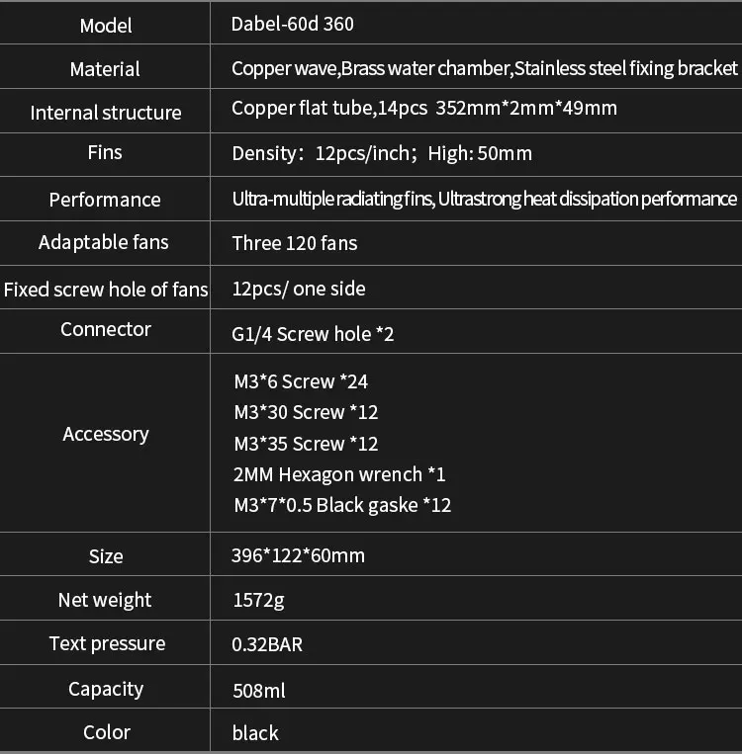
Task: Select the Copper flat tube specification text
Action: pyautogui.click(x=424, y=108)
